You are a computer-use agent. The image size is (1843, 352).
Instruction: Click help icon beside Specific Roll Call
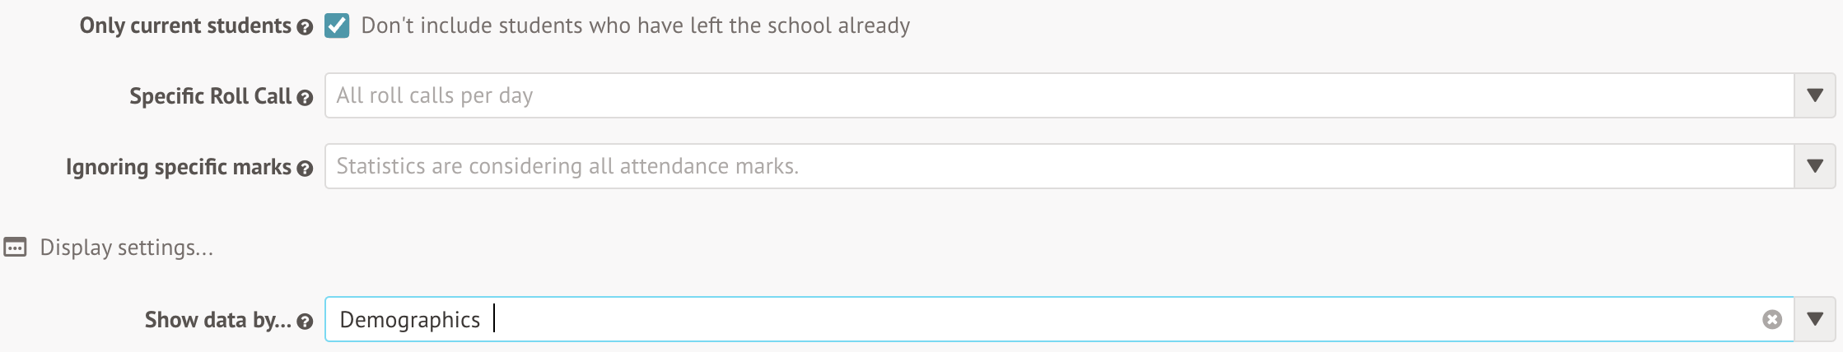[305, 98]
